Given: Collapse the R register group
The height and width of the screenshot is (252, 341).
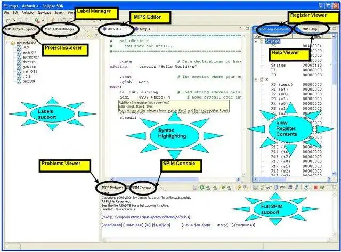Looking at the screenshot, I should (x=256, y=80).
